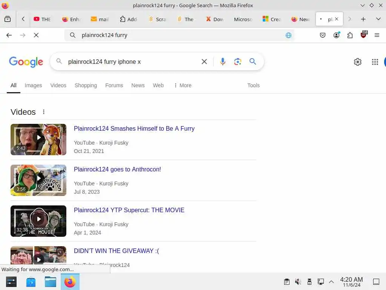Search by image with Google Lens

coord(237,62)
